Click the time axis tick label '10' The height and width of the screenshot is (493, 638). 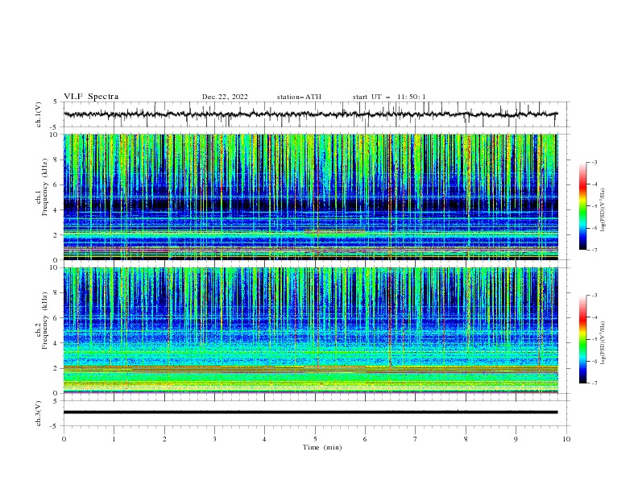pyautogui.click(x=566, y=439)
